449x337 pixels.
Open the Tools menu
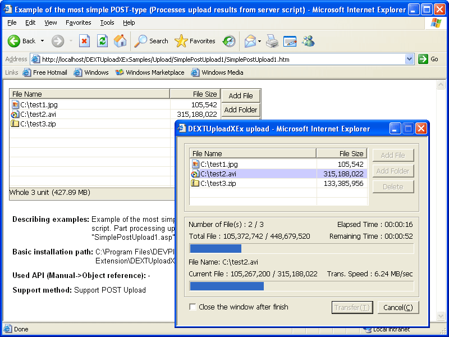click(107, 22)
